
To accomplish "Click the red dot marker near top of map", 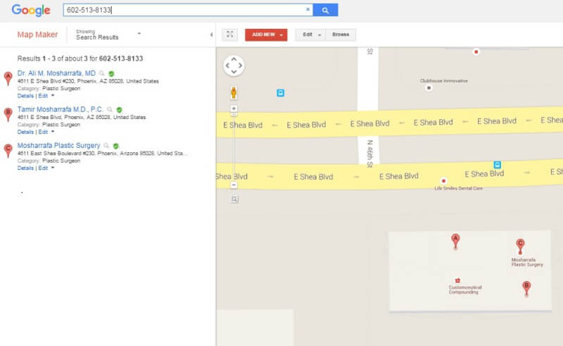I will click(476, 51).
